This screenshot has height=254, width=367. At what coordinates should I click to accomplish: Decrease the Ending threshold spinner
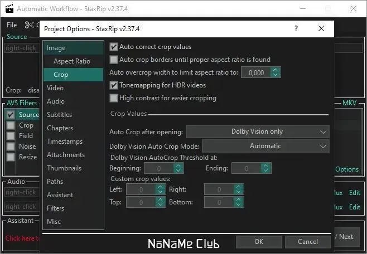[266, 171]
